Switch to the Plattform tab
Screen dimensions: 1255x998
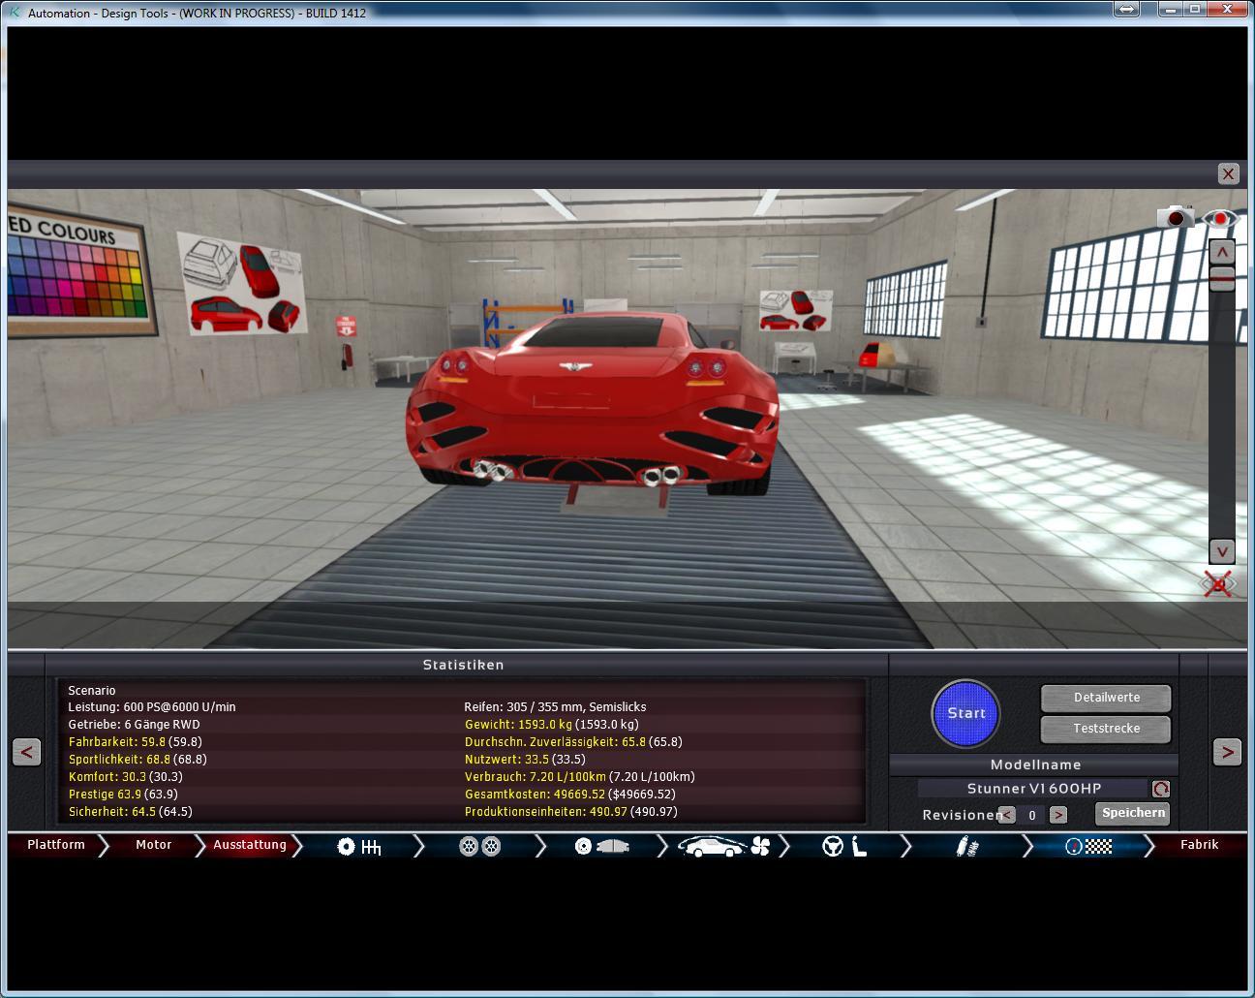56,845
